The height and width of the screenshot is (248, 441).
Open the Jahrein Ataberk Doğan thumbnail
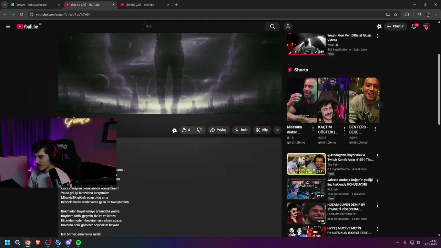pos(306,189)
